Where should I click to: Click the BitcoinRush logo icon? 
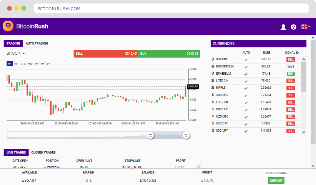[x=8, y=26]
